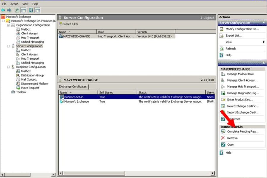This screenshot has width=267, height=178.
Task: Click the Export List action icon
Action: point(222,36)
